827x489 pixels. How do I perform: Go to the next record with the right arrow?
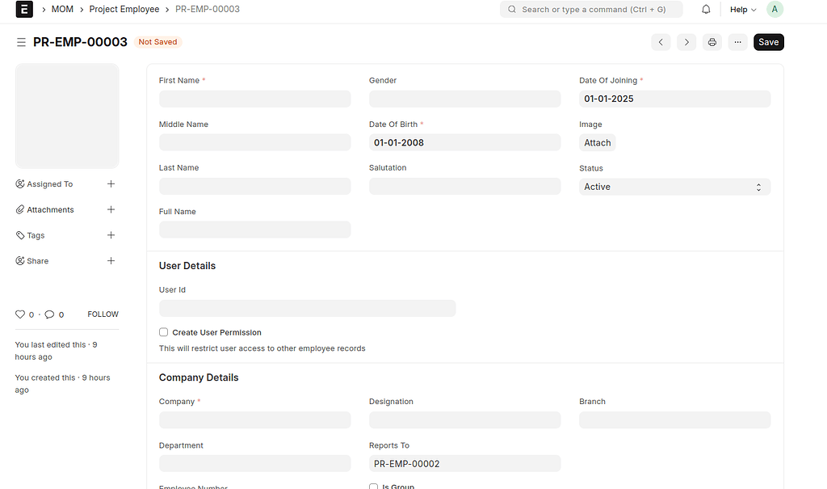686,41
